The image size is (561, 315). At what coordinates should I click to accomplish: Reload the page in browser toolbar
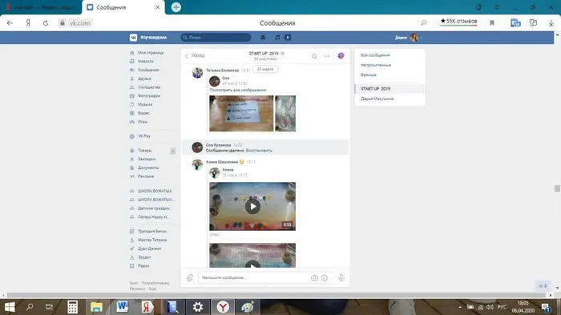point(46,23)
